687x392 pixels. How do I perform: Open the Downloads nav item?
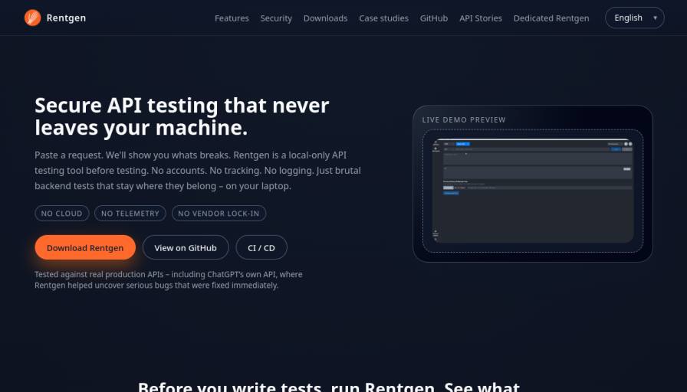(326, 18)
